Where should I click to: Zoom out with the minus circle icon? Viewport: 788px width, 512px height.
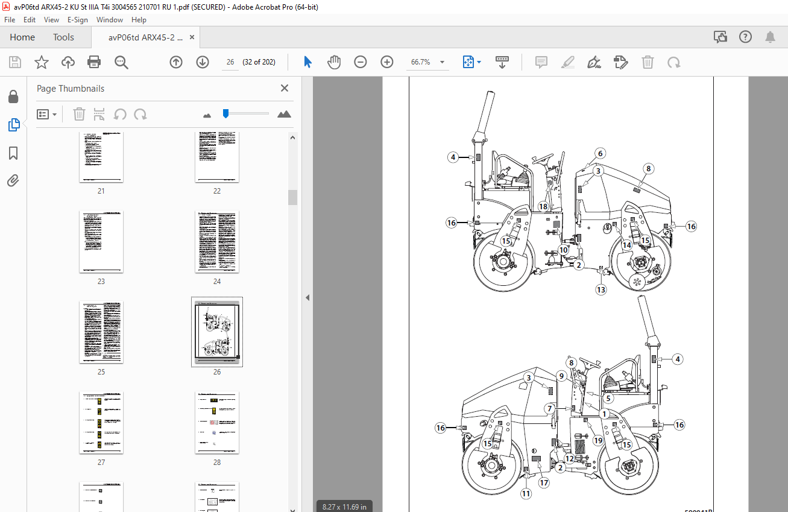pos(361,62)
